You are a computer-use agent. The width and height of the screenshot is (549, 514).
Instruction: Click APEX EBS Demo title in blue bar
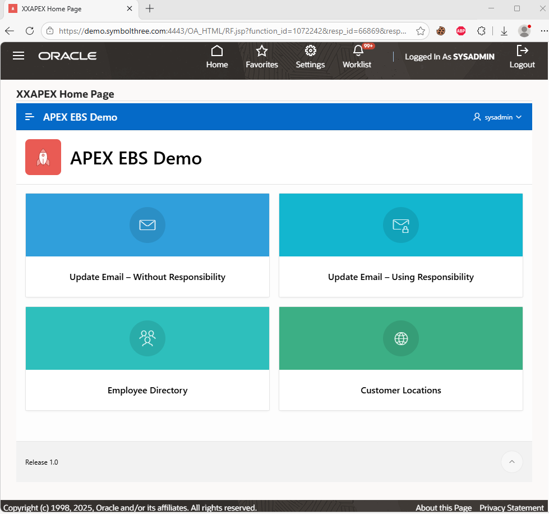click(x=80, y=117)
